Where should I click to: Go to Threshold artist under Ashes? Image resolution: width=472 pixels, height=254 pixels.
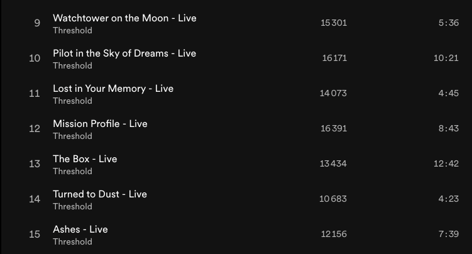point(72,241)
